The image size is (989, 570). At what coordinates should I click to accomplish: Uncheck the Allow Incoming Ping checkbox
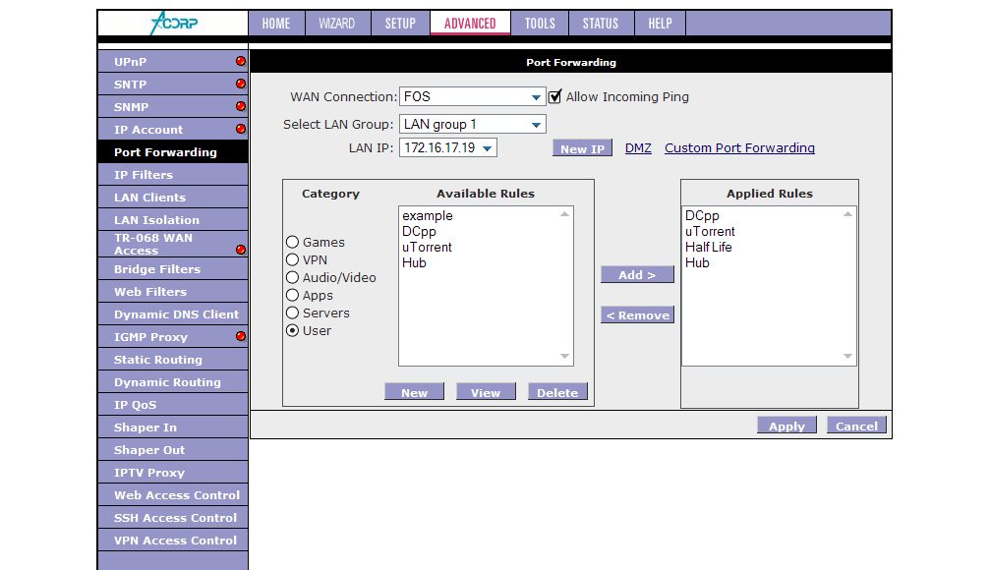click(x=555, y=96)
